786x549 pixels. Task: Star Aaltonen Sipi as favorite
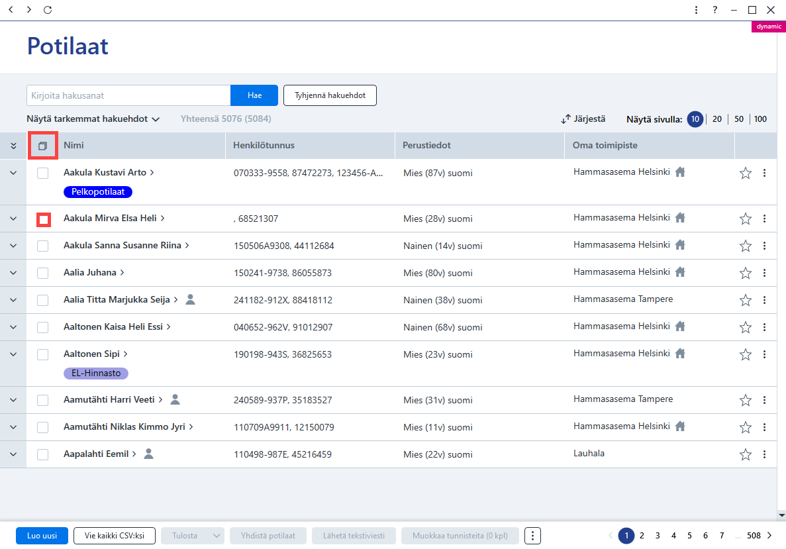[x=746, y=354]
